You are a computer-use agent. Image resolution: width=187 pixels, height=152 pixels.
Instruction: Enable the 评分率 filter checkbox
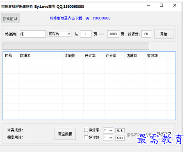(86, 130)
